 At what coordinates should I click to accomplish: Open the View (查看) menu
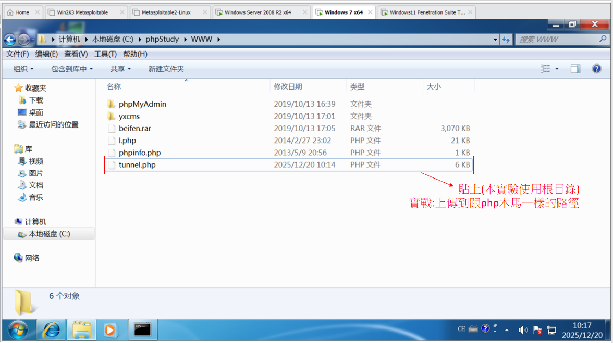point(76,54)
